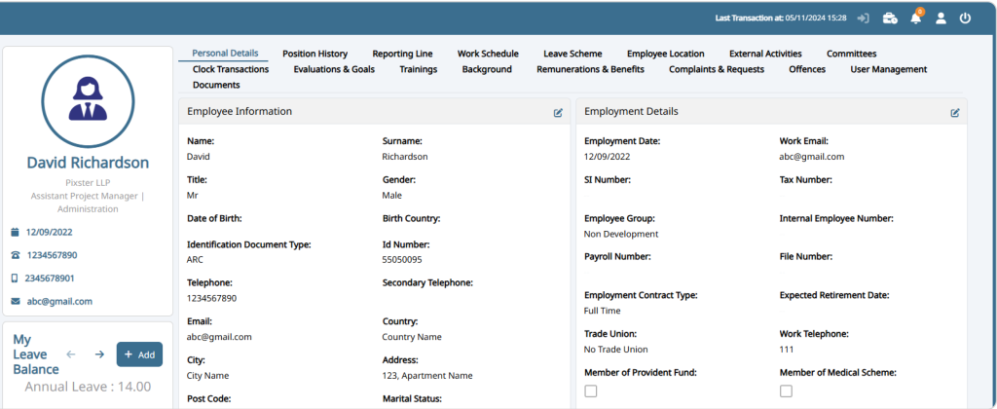997x409 pixels.
Task: Click David Richardson's profile avatar
Action: click(88, 101)
